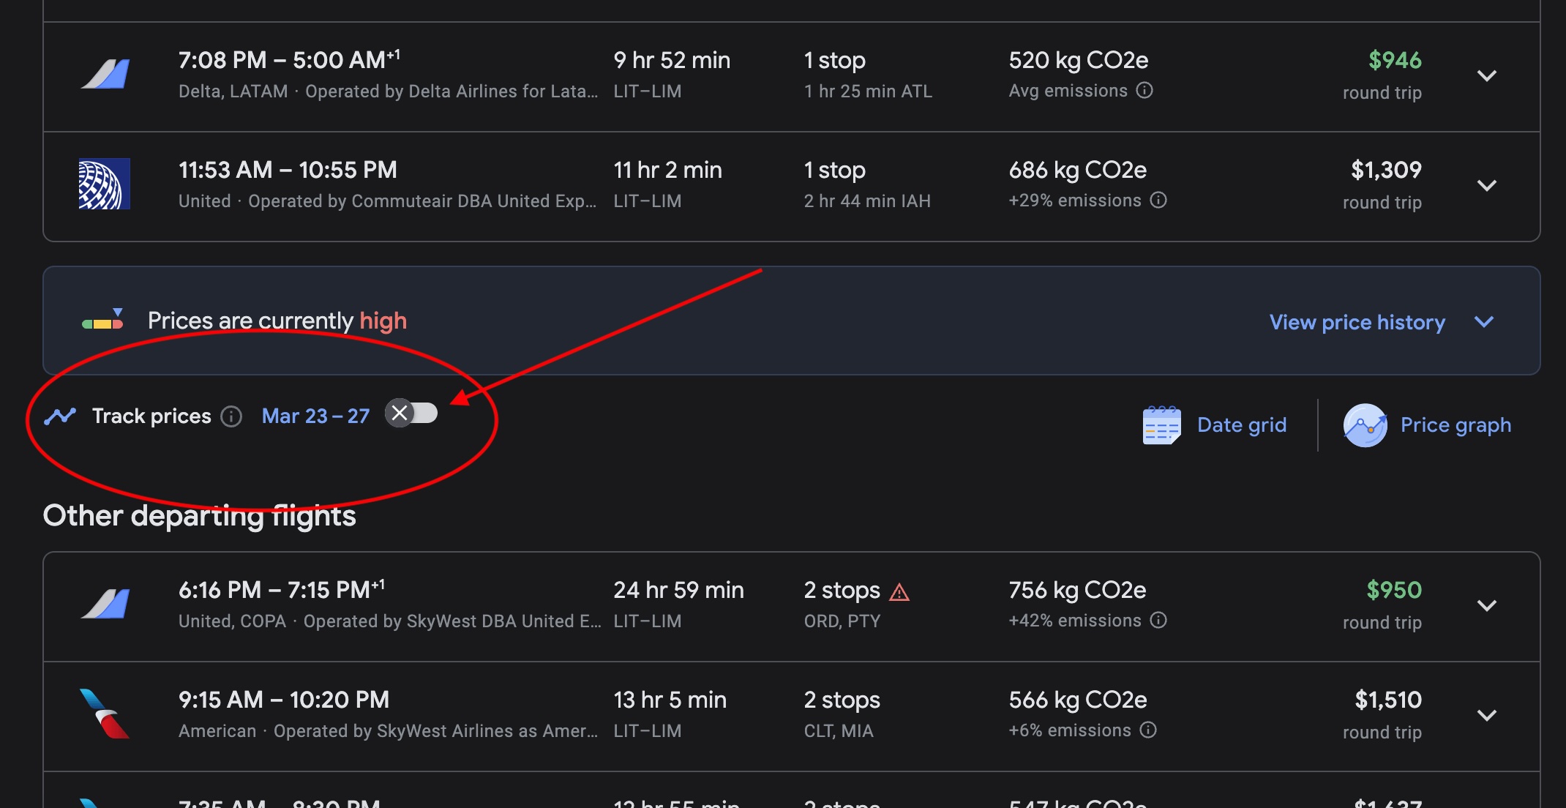Enable Track prices toggle for Mar 23–27

coord(411,414)
